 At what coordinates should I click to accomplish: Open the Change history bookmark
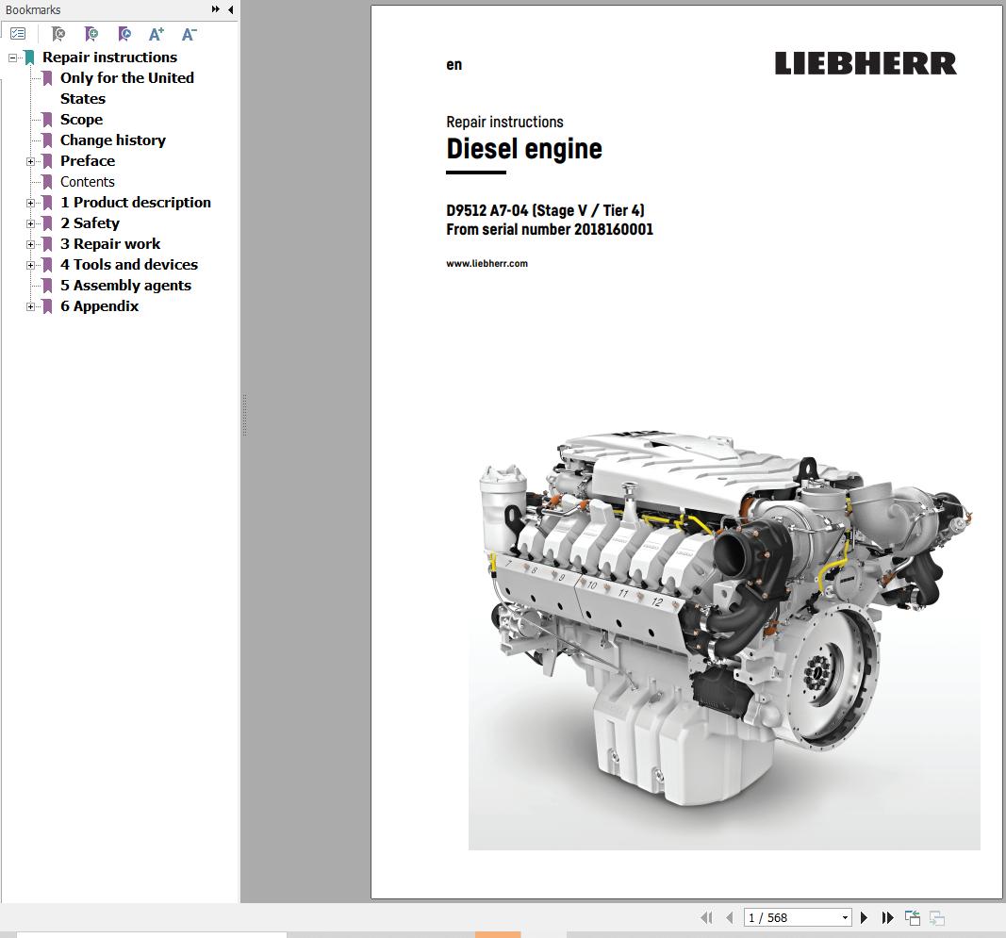click(112, 140)
